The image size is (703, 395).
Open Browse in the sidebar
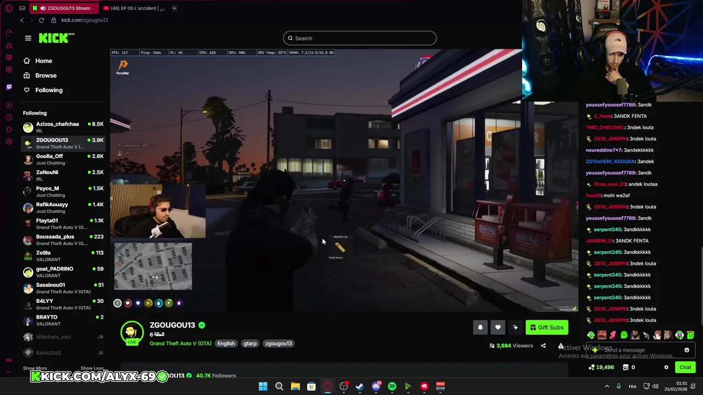(x=40, y=76)
